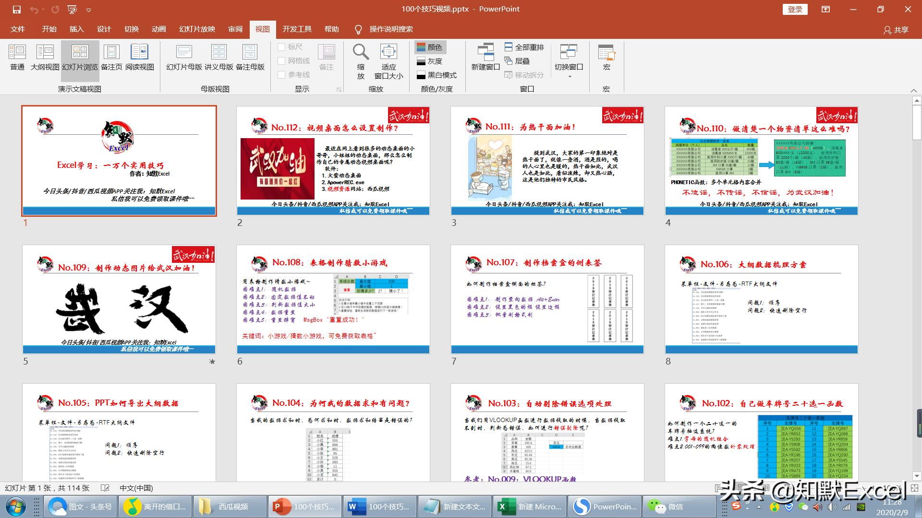Enable the Ruler (标尺) checkbox
The width and height of the screenshot is (922, 518).
[282, 47]
